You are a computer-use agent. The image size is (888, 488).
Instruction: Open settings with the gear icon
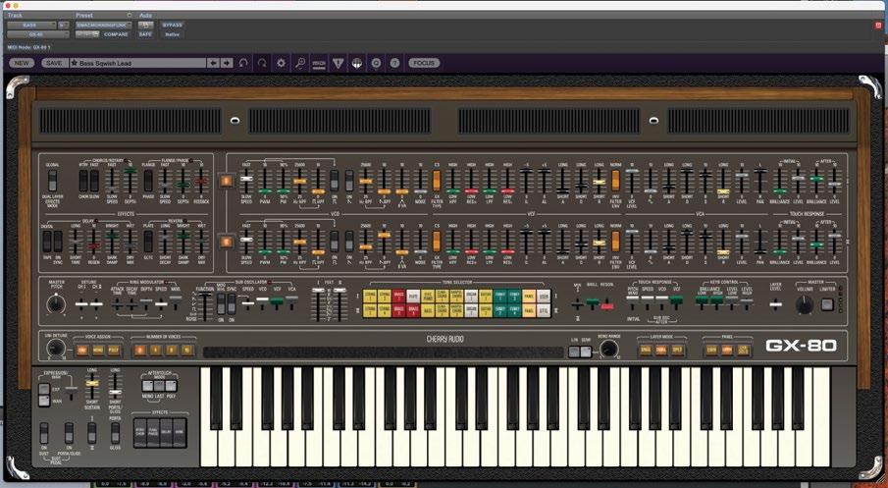[281, 63]
